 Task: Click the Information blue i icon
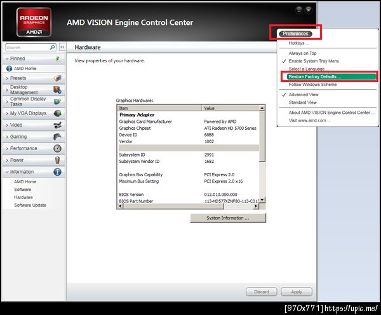[57, 172]
